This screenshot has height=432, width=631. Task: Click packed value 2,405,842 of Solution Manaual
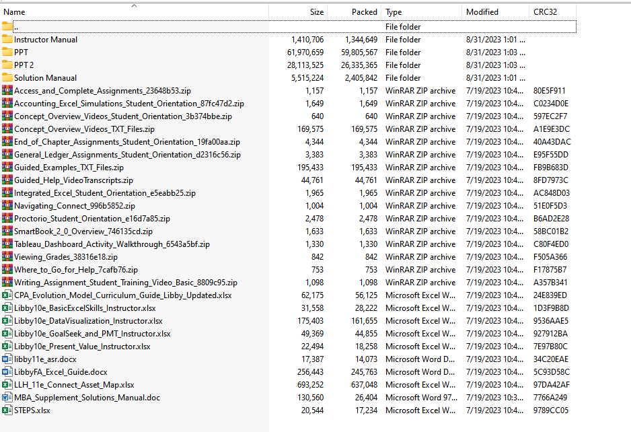[361, 77]
